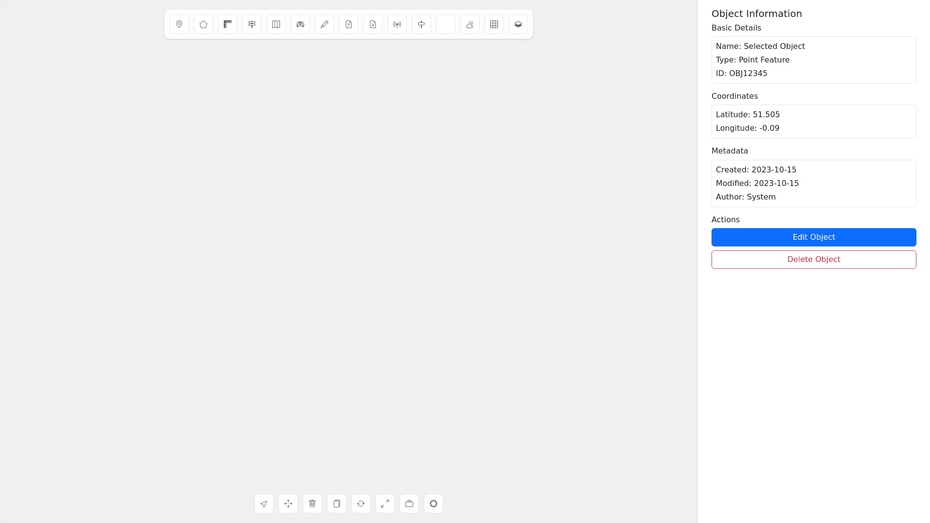Toggle the broadcast signal tower icon
Viewport: 930px width, 523px height.
(x=397, y=24)
